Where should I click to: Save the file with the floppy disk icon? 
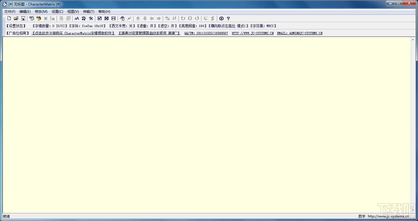[x=23, y=18]
